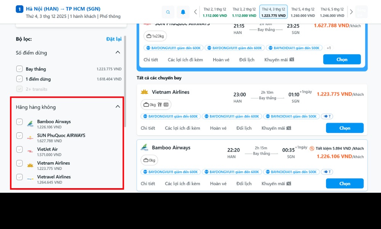
Task: Click the price alert bell icon
Action: 183,12
